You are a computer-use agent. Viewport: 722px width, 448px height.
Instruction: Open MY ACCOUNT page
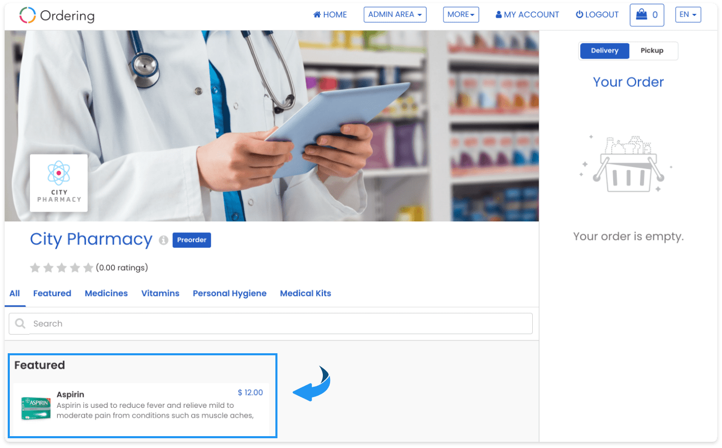[527, 14]
